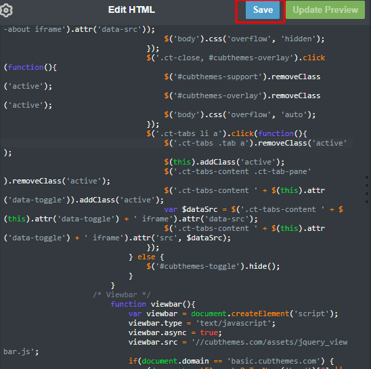The width and height of the screenshot is (371, 369).
Task: Click the $(this).addClass('active') line
Action: (x=224, y=162)
